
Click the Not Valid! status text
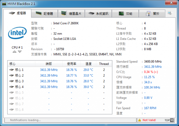149,120
